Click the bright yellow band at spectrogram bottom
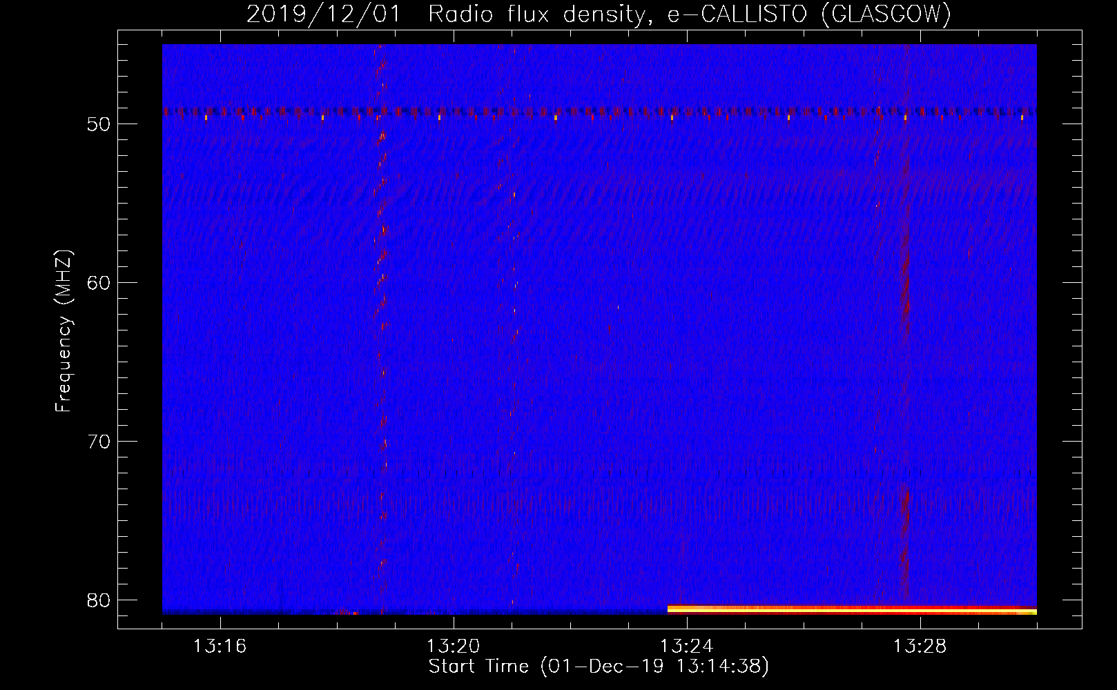The height and width of the screenshot is (690, 1117). coord(852,610)
